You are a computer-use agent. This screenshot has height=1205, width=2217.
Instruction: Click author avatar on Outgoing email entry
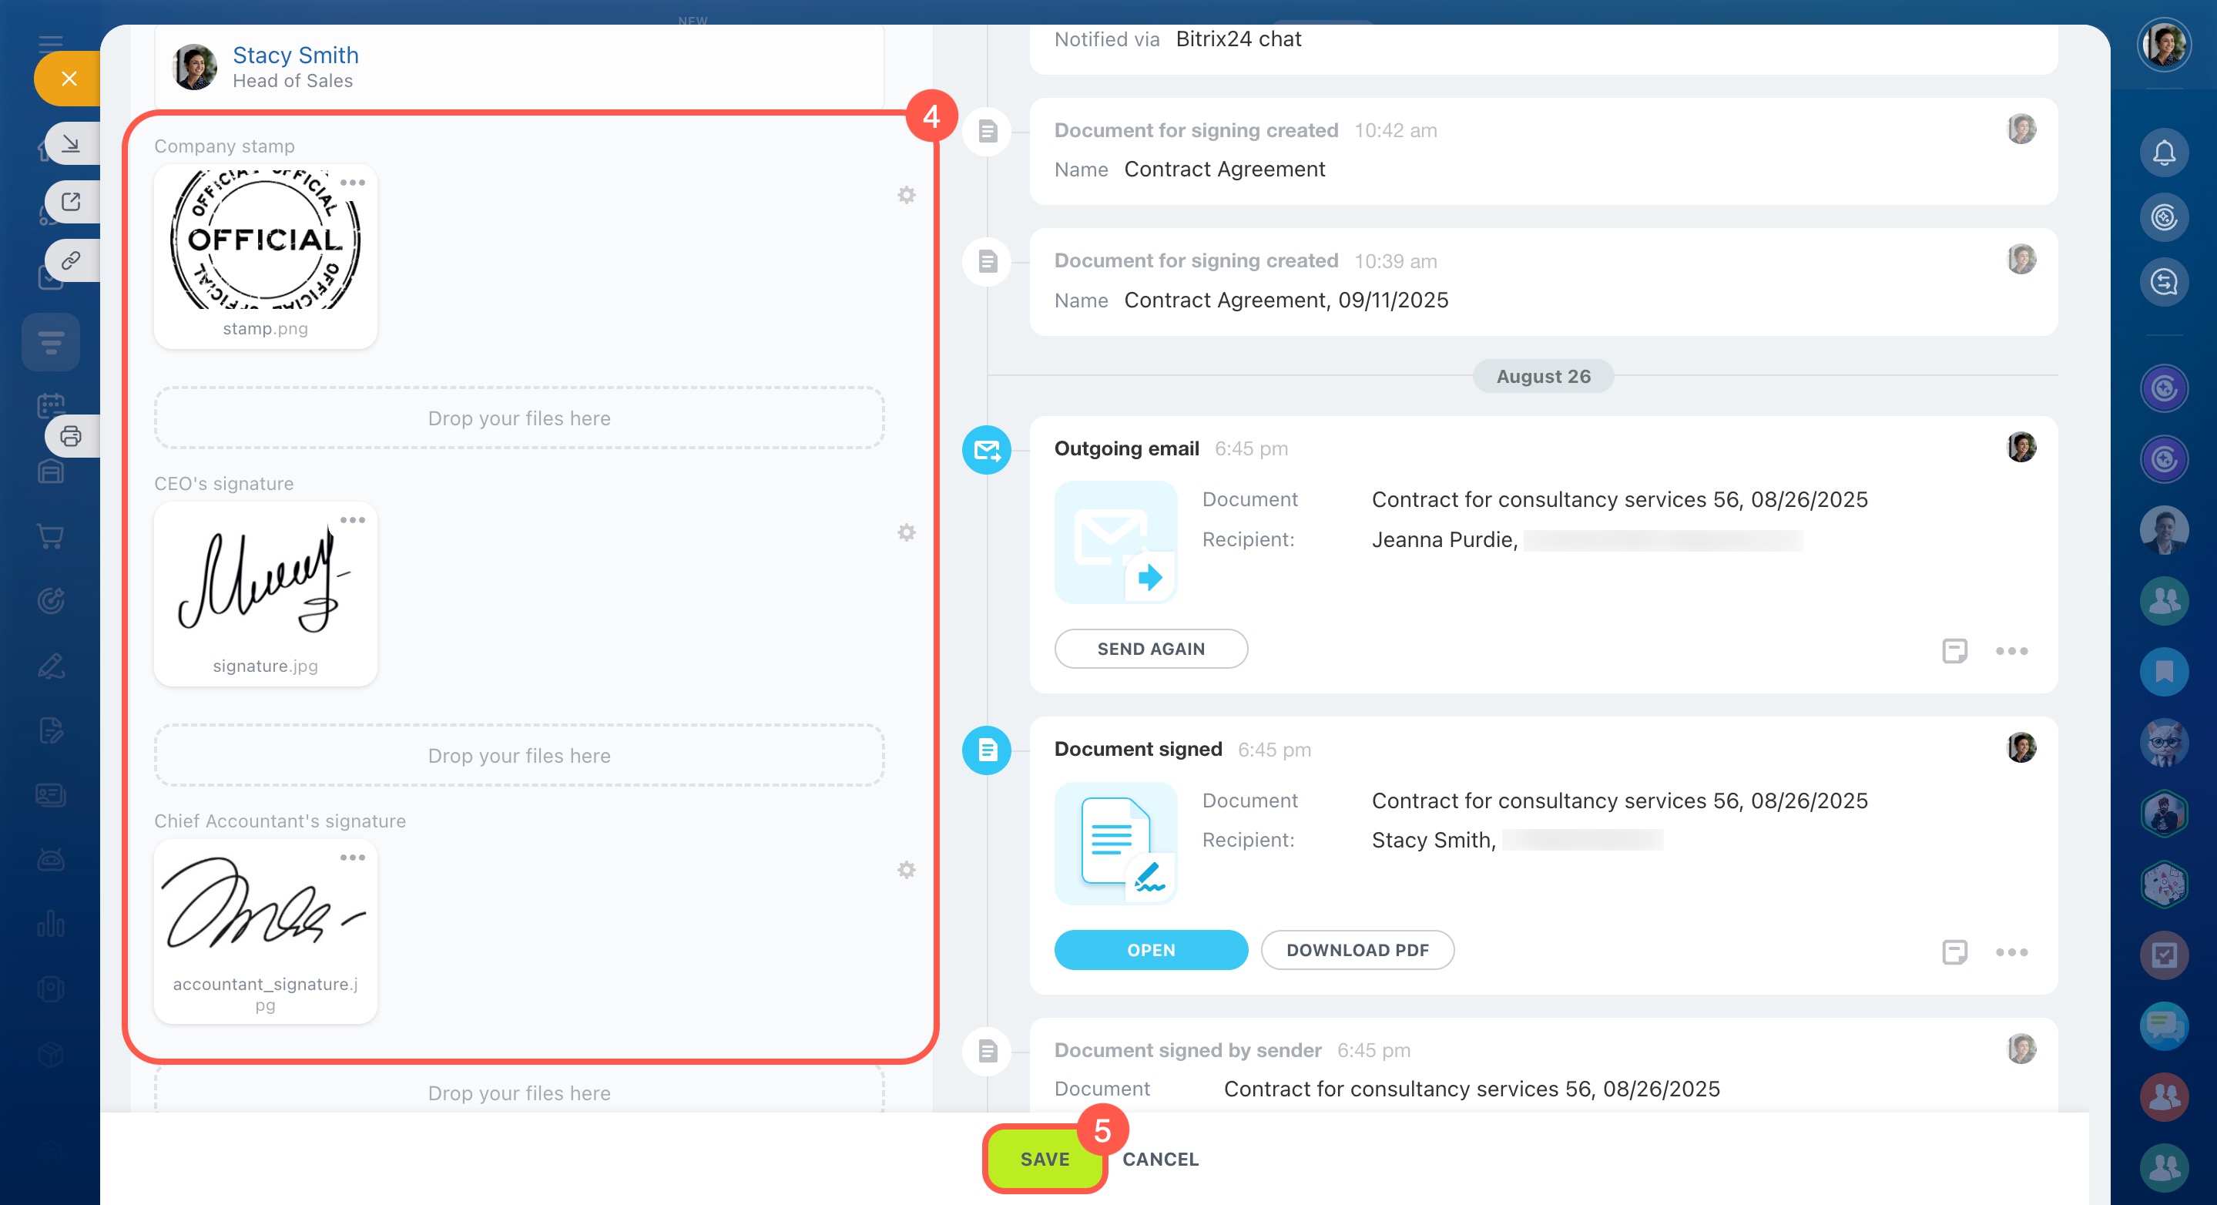pos(2021,447)
